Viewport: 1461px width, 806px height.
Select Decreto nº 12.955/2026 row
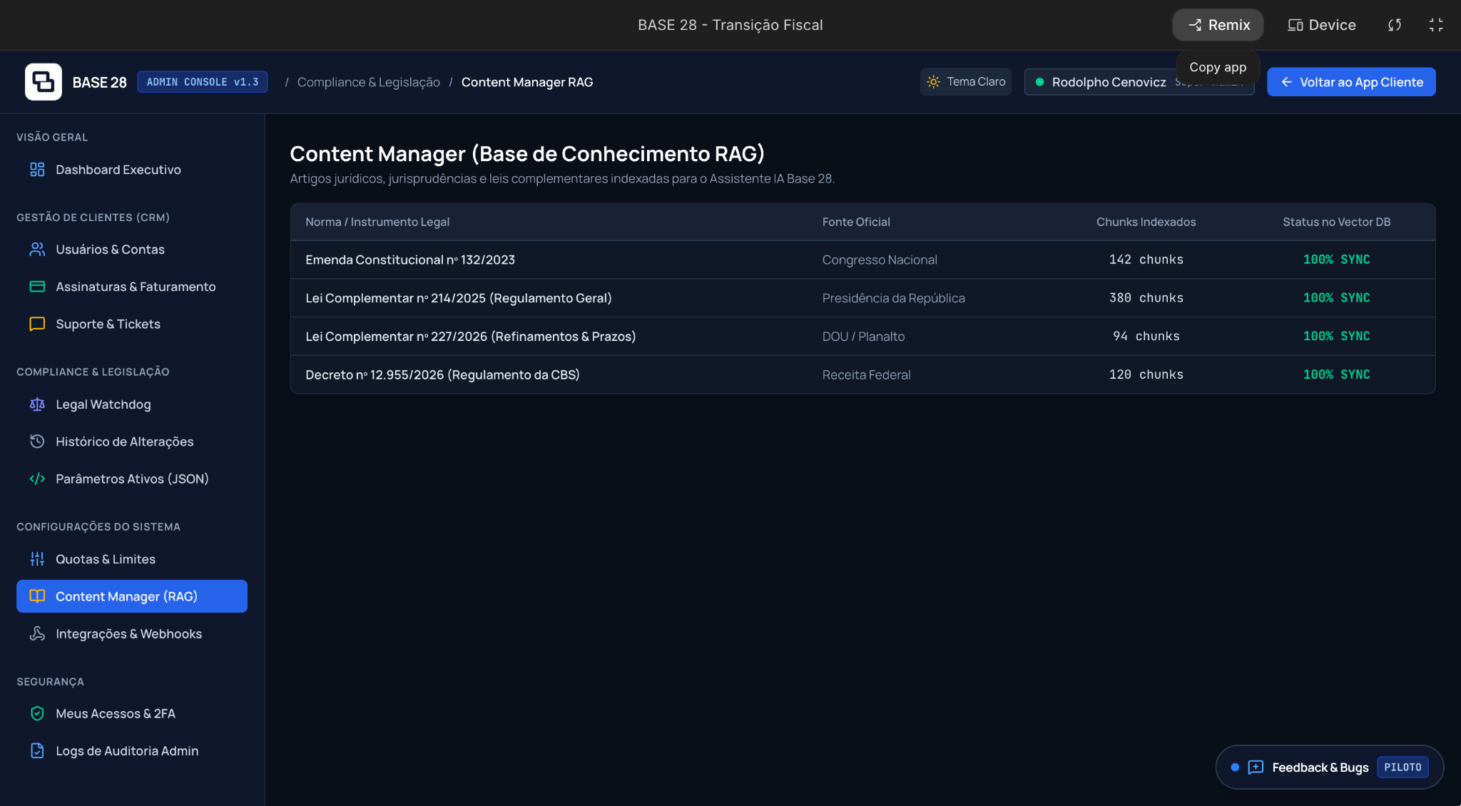click(863, 374)
